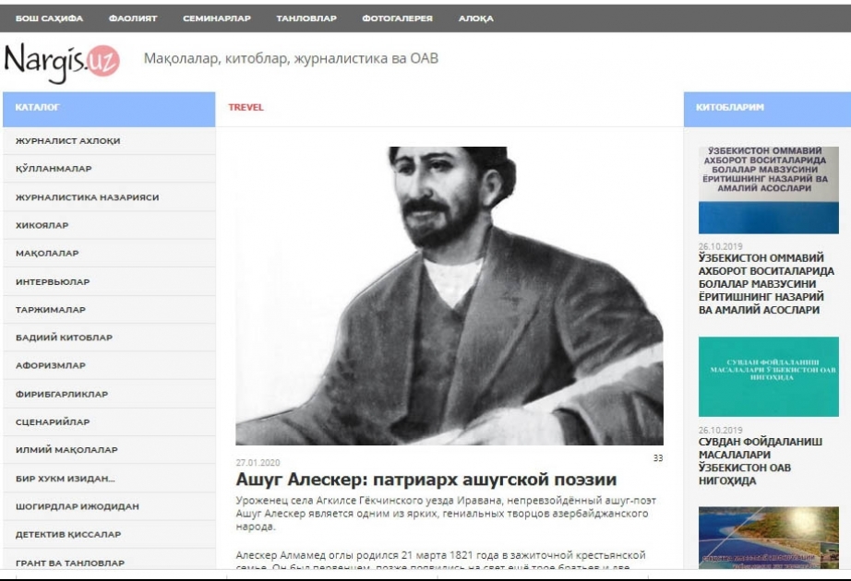This screenshot has width=851, height=581.
Task: Click the 26.10.2019 date above СУВДАН ФОЙДАЛАНИШ title
Action: point(720,430)
